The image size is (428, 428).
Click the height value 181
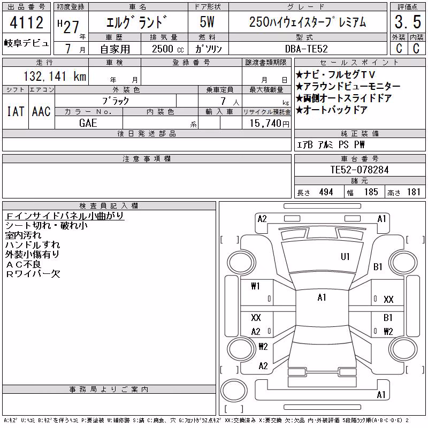414,192
